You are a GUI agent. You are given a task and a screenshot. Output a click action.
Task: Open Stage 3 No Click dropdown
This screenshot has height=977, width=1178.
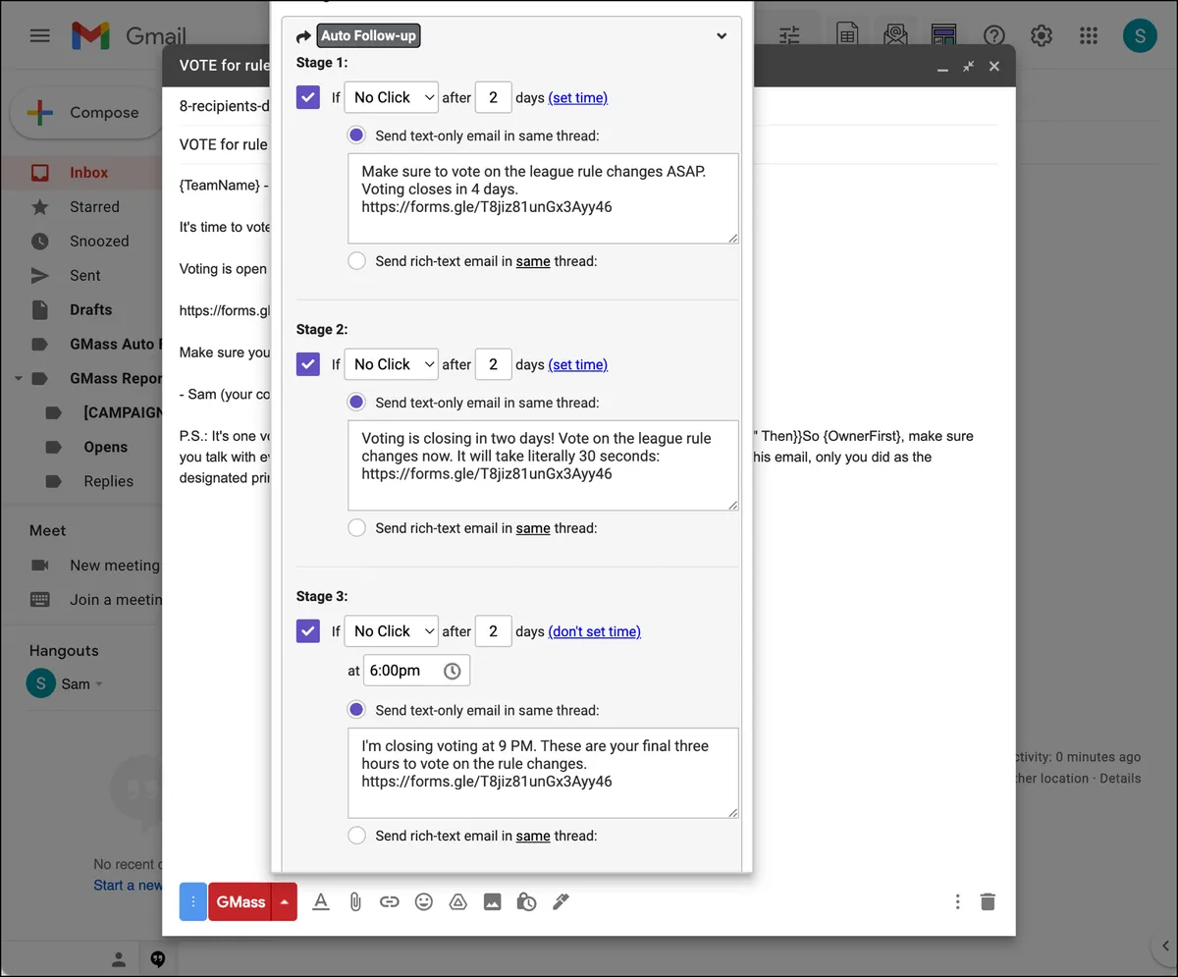pos(392,631)
